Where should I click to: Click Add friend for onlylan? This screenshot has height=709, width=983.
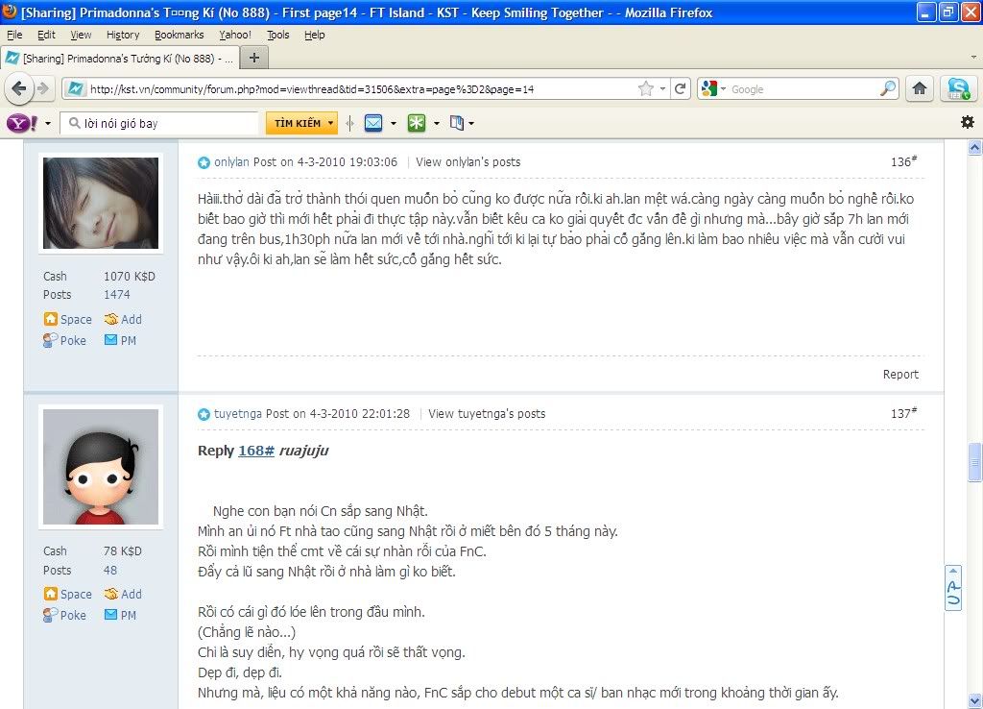point(123,319)
